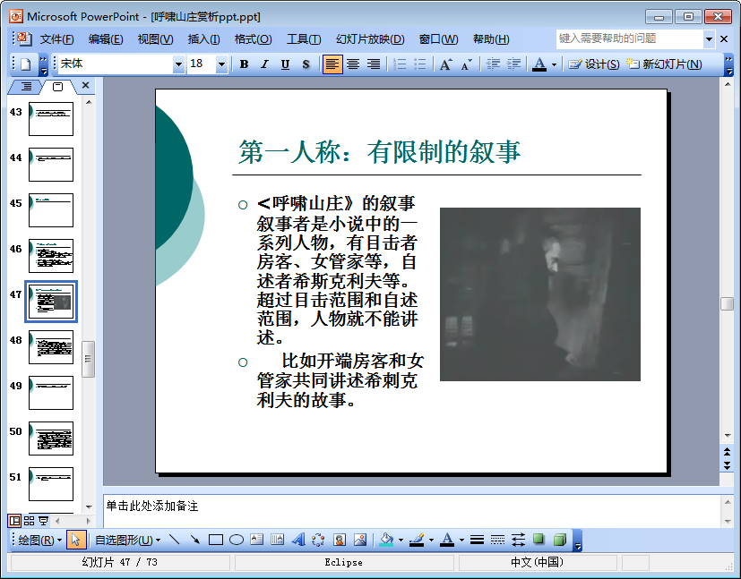Toggle text Shadow formatting
This screenshot has height=579, width=741.
[x=306, y=64]
